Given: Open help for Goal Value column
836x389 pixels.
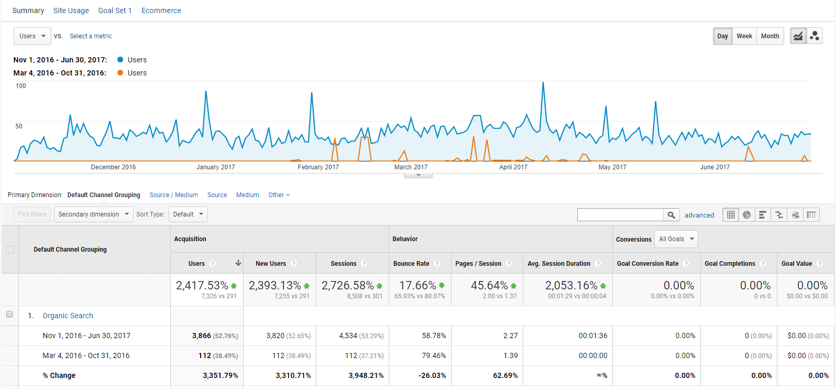Looking at the screenshot, I should (x=820, y=264).
